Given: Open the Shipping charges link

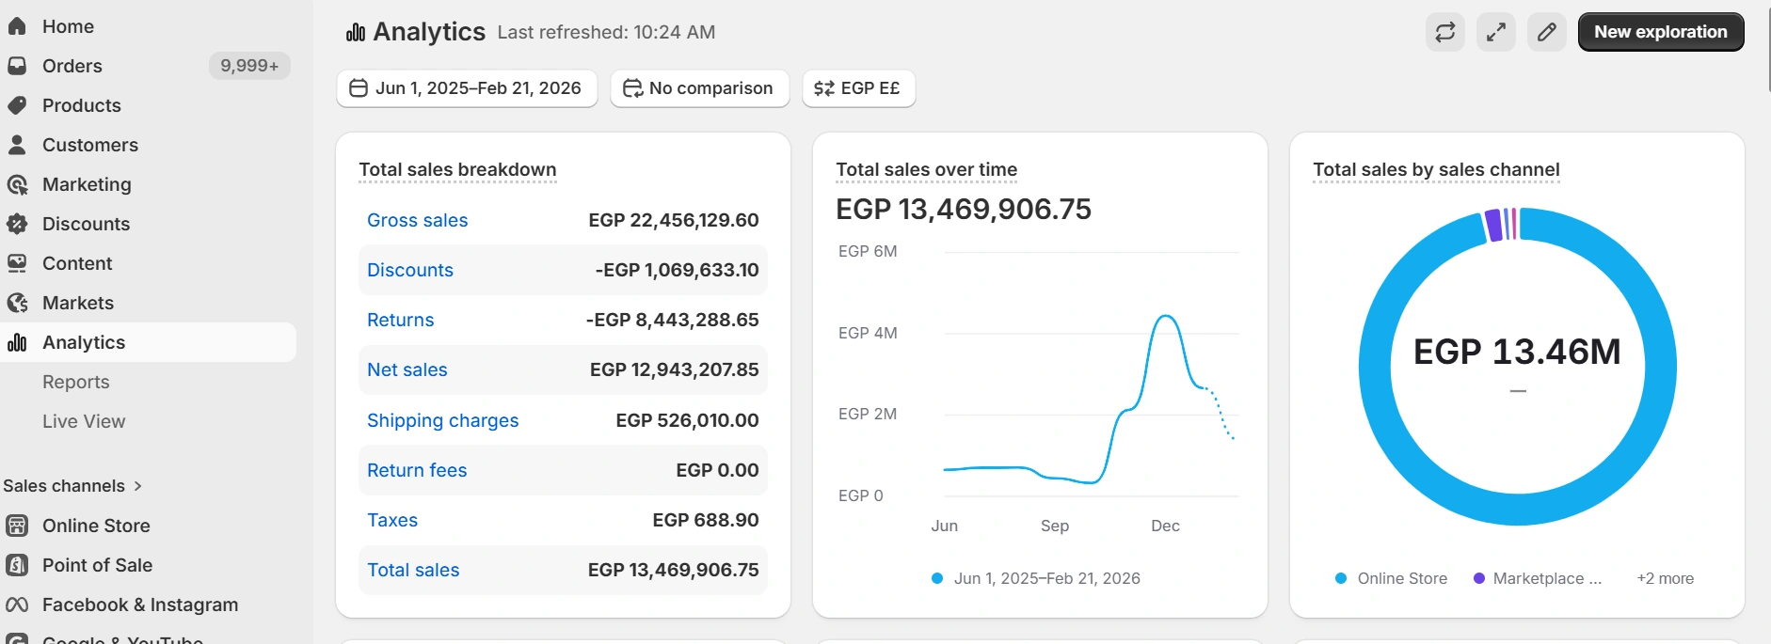Looking at the screenshot, I should pyautogui.click(x=443, y=420).
